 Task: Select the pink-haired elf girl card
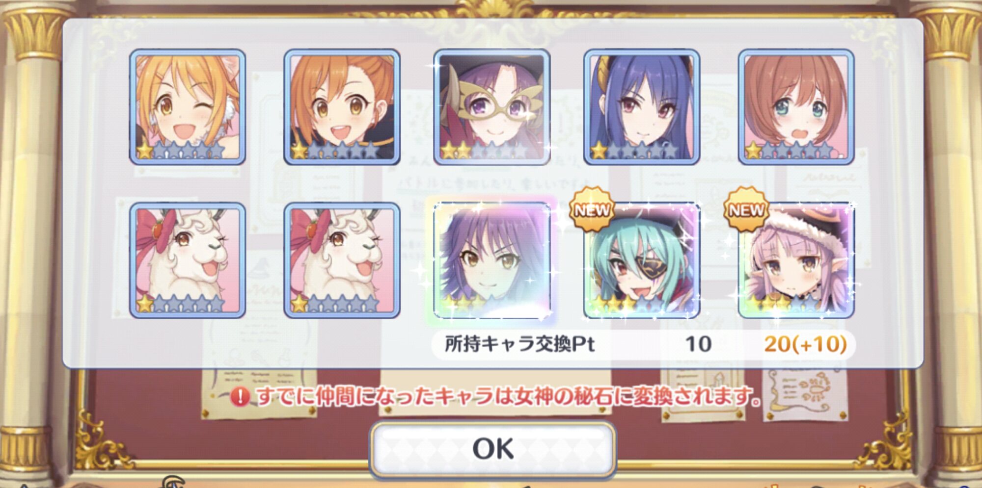(796, 260)
